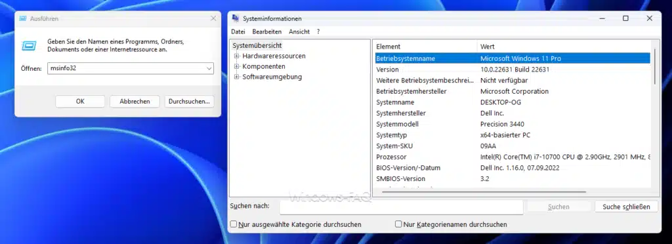The width and height of the screenshot is (672, 244).
Task: Expand the Komponenten tree node
Action: click(236, 66)
